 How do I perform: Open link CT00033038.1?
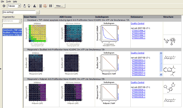(139, 70)
